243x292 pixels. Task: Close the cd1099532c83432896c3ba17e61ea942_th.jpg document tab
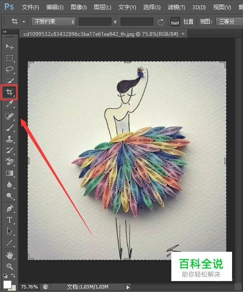[183, 34]
